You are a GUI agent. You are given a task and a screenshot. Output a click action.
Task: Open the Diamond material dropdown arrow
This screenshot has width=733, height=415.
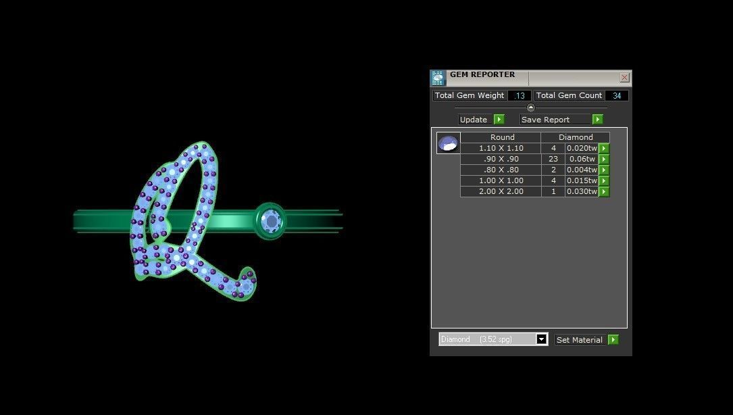coord(541,339)
